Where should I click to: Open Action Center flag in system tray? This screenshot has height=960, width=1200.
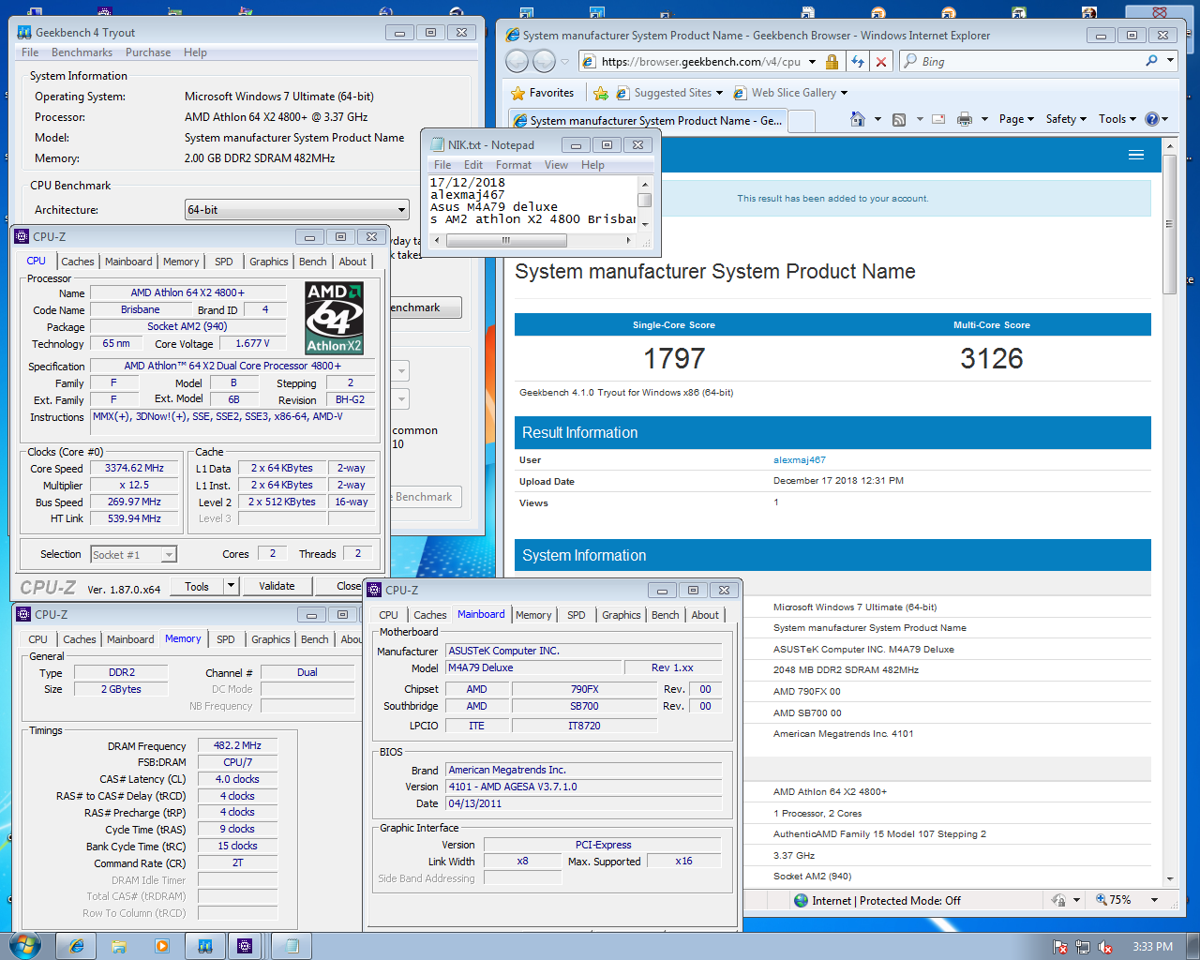1060,947
